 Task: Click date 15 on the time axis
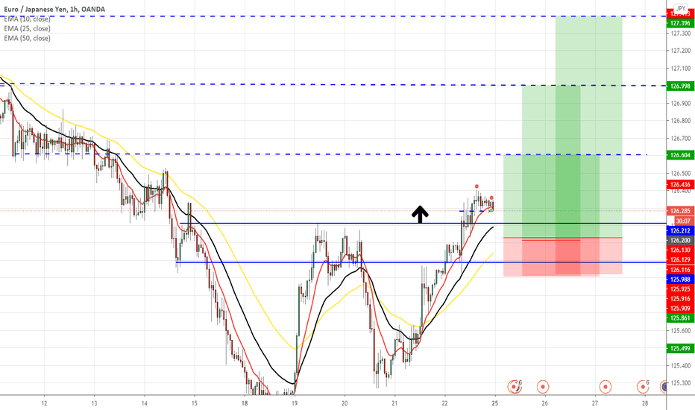(194, 403)
